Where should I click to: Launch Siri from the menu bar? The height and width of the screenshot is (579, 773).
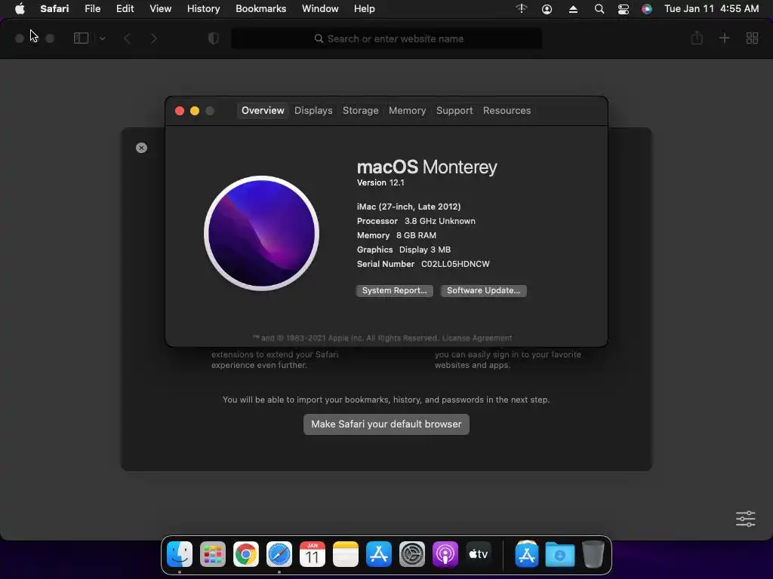tap(647, 9)
